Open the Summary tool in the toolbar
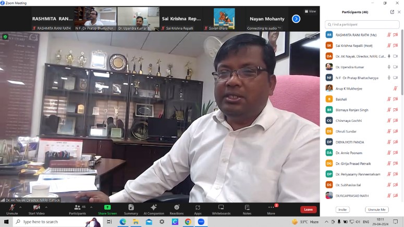The height and width of the screenshot is (227, 404). tap(131, 209)
